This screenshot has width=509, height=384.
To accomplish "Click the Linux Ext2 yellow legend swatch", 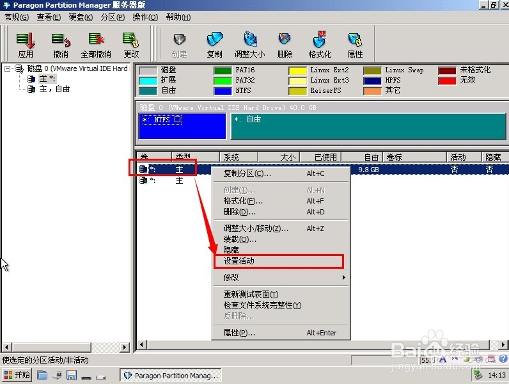I will point(297,70).
